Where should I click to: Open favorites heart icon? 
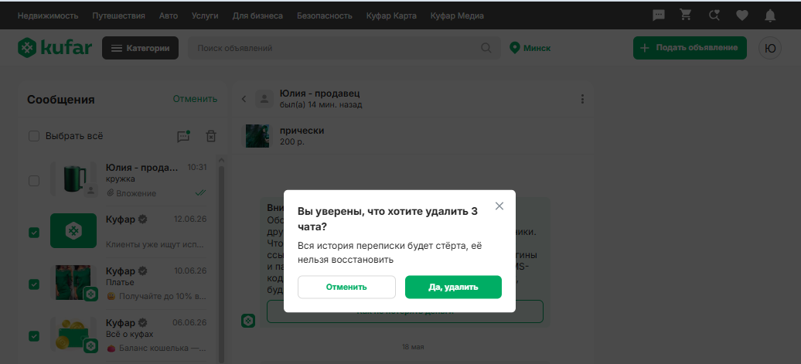tap(741, 15)
